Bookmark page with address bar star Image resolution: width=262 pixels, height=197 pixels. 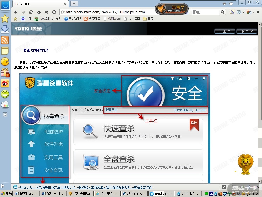pyautogui.click(x=63, y=12)
